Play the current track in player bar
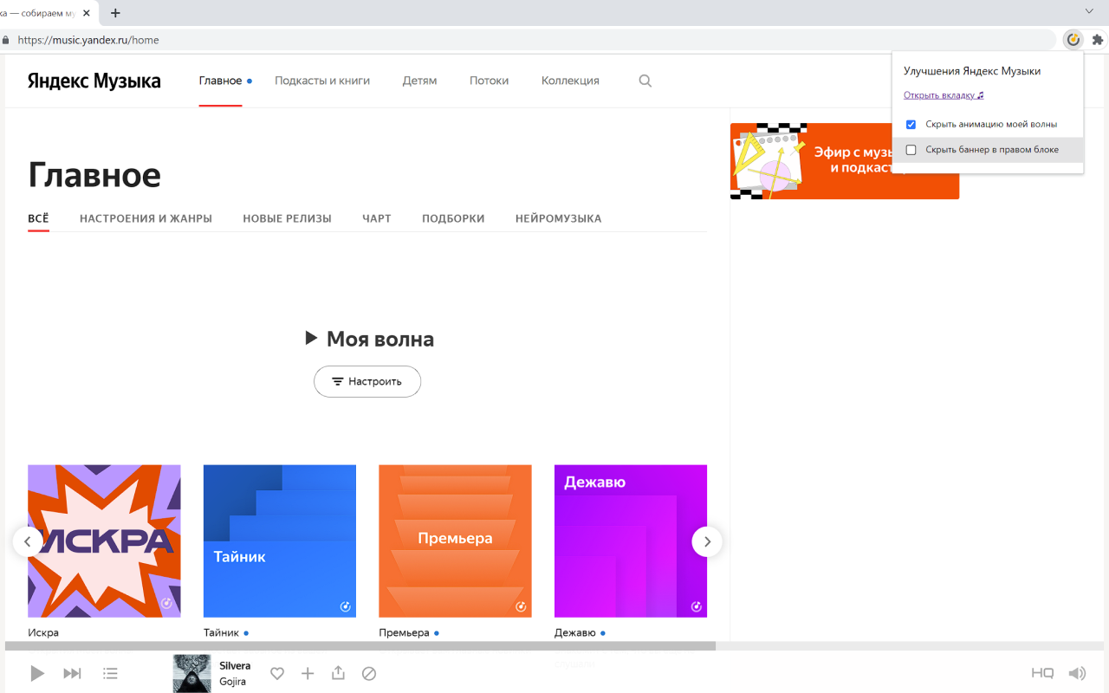The width and height of the screenshot is (1109, 693). (x=36, y=673)
